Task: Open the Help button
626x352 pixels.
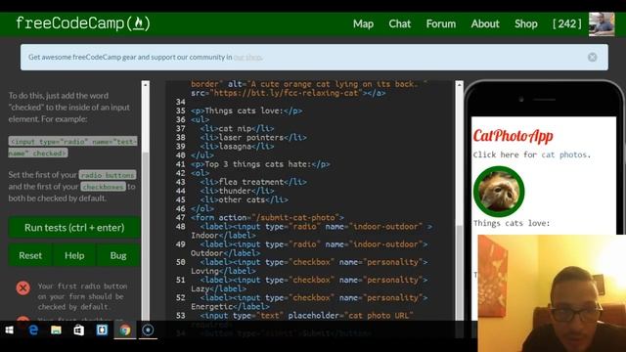Action: pyautogui.click(x=74, y=255)
